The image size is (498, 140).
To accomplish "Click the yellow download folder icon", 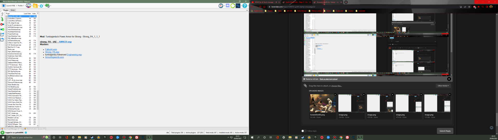I will tap(35, 6).
